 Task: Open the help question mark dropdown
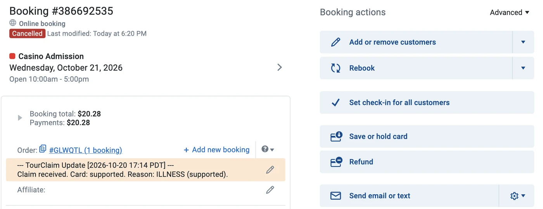268,149
